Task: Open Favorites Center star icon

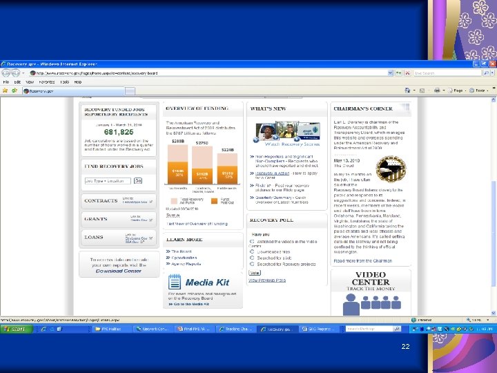Action: click(x=5, y=90)
